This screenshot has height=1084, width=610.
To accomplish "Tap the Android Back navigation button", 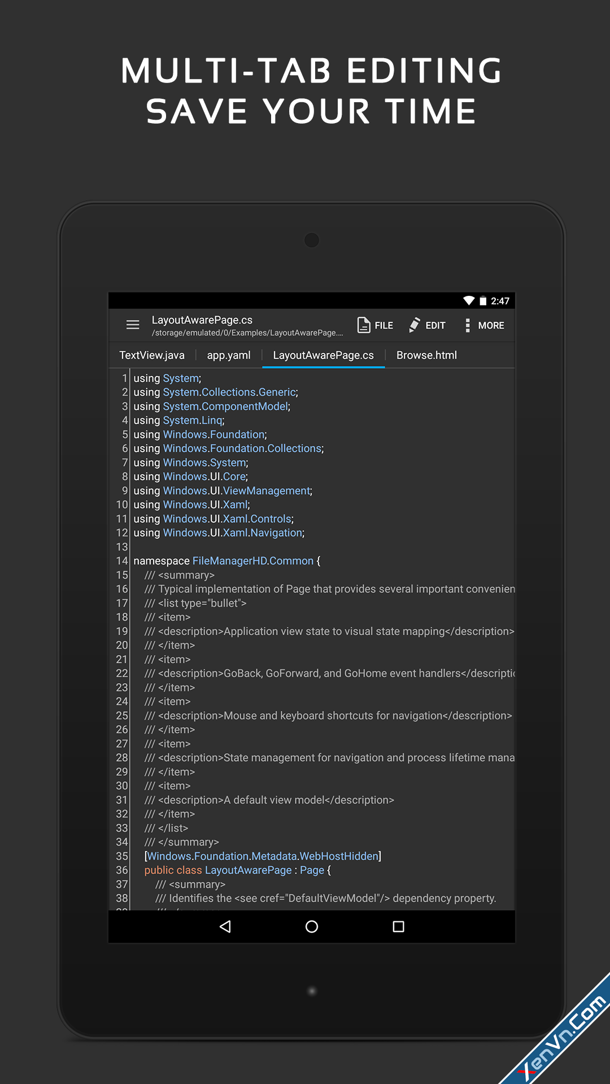I will pos(225,926).
